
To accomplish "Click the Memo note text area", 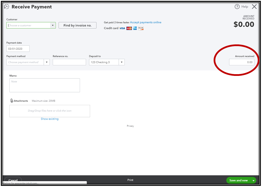I will [45, 85].
